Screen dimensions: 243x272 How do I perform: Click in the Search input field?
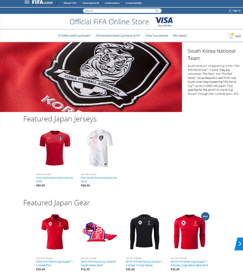[x=120, y=11]
